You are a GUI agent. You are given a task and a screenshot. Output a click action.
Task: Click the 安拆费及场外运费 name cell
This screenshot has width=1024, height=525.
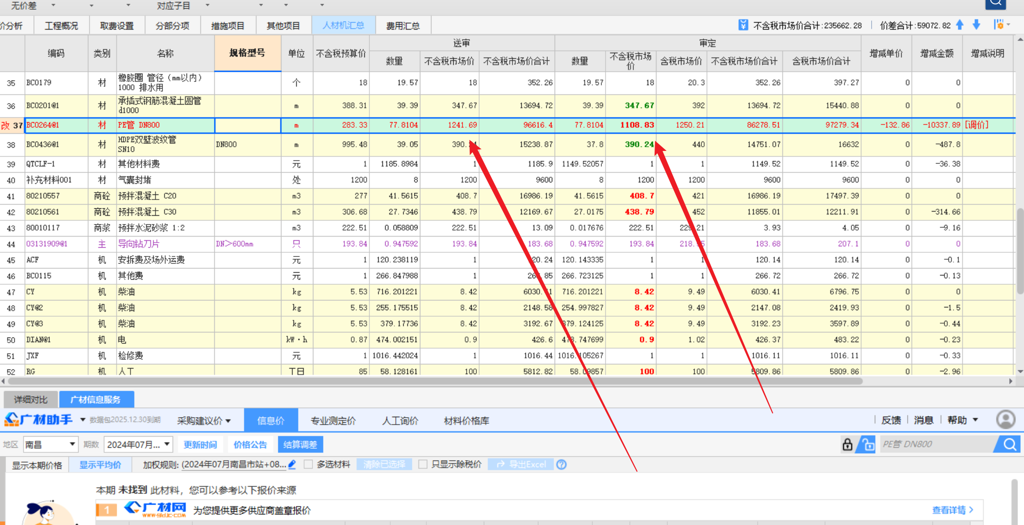[x=165, y=260]
